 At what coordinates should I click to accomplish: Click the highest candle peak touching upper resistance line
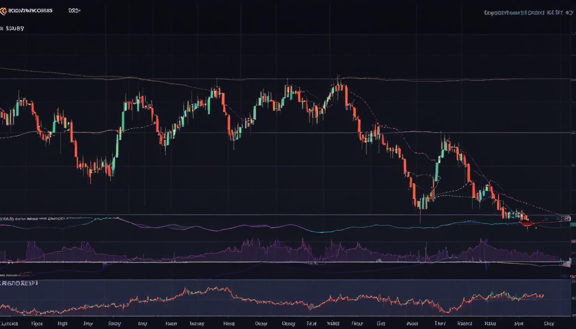[338, 77]
